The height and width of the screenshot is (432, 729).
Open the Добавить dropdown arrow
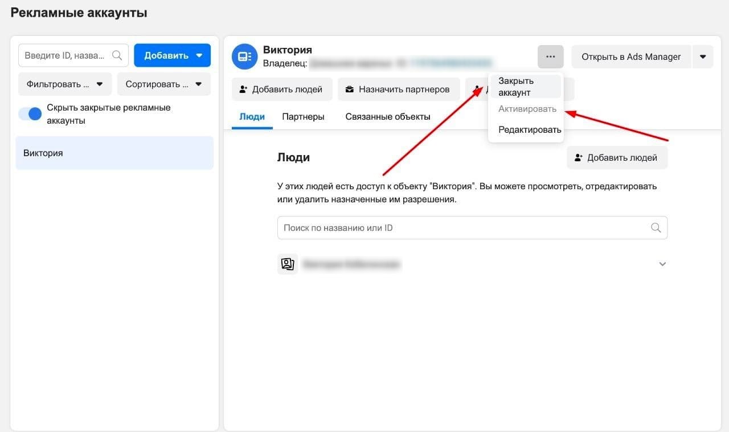click(199, 55)
